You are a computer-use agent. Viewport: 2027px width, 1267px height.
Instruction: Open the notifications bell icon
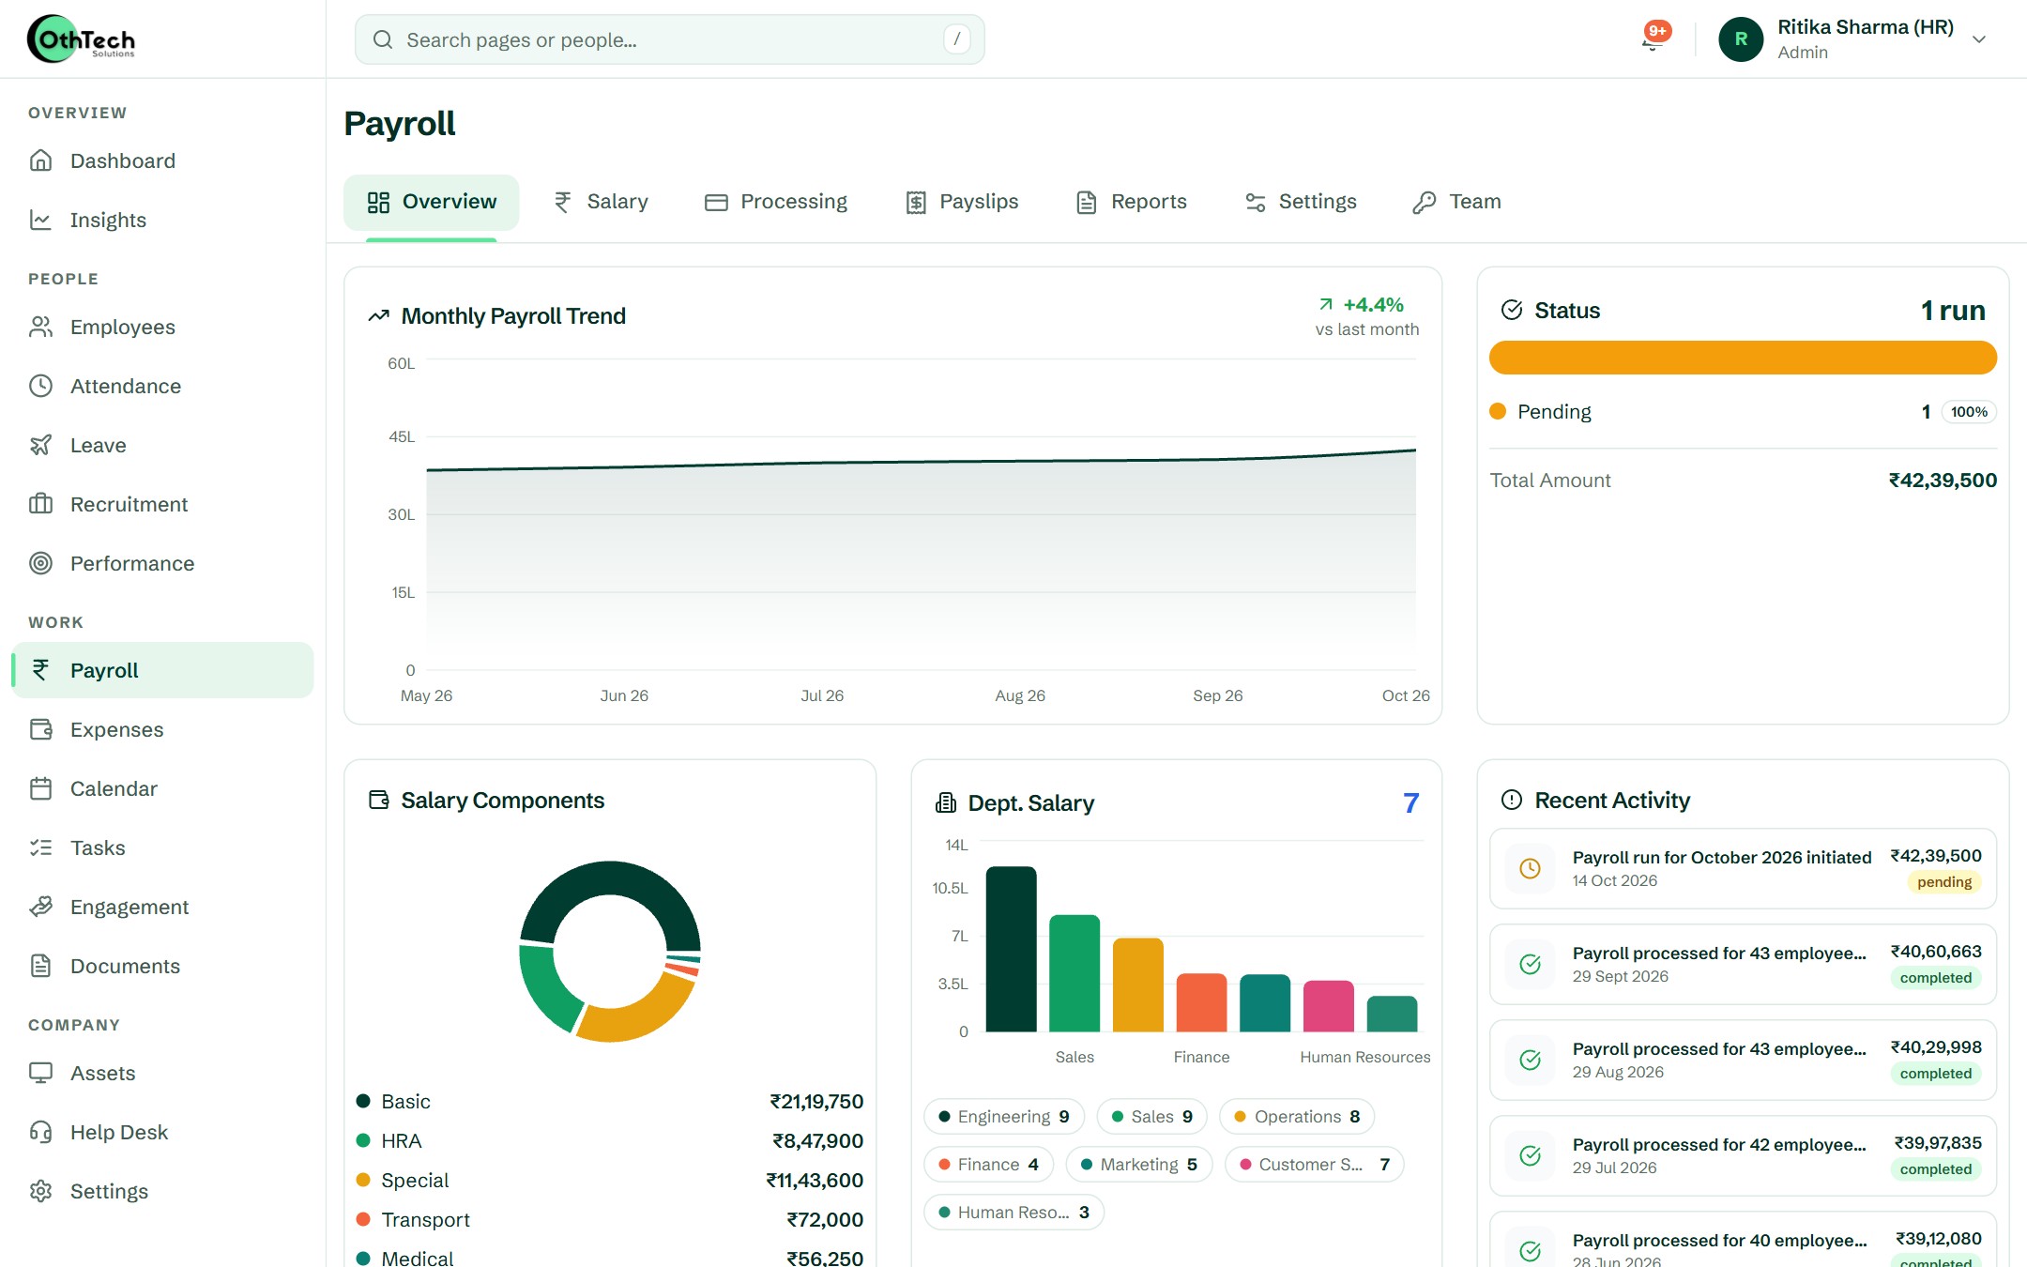[1654, 39]
